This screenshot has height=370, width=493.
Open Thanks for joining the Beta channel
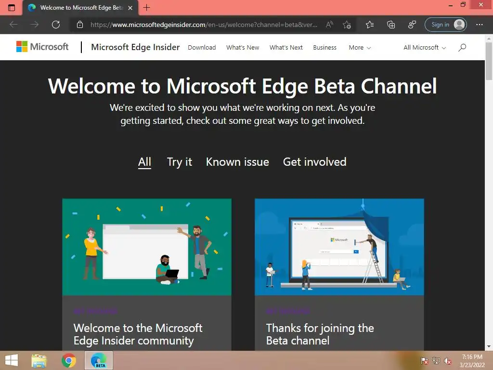point(320,334)
